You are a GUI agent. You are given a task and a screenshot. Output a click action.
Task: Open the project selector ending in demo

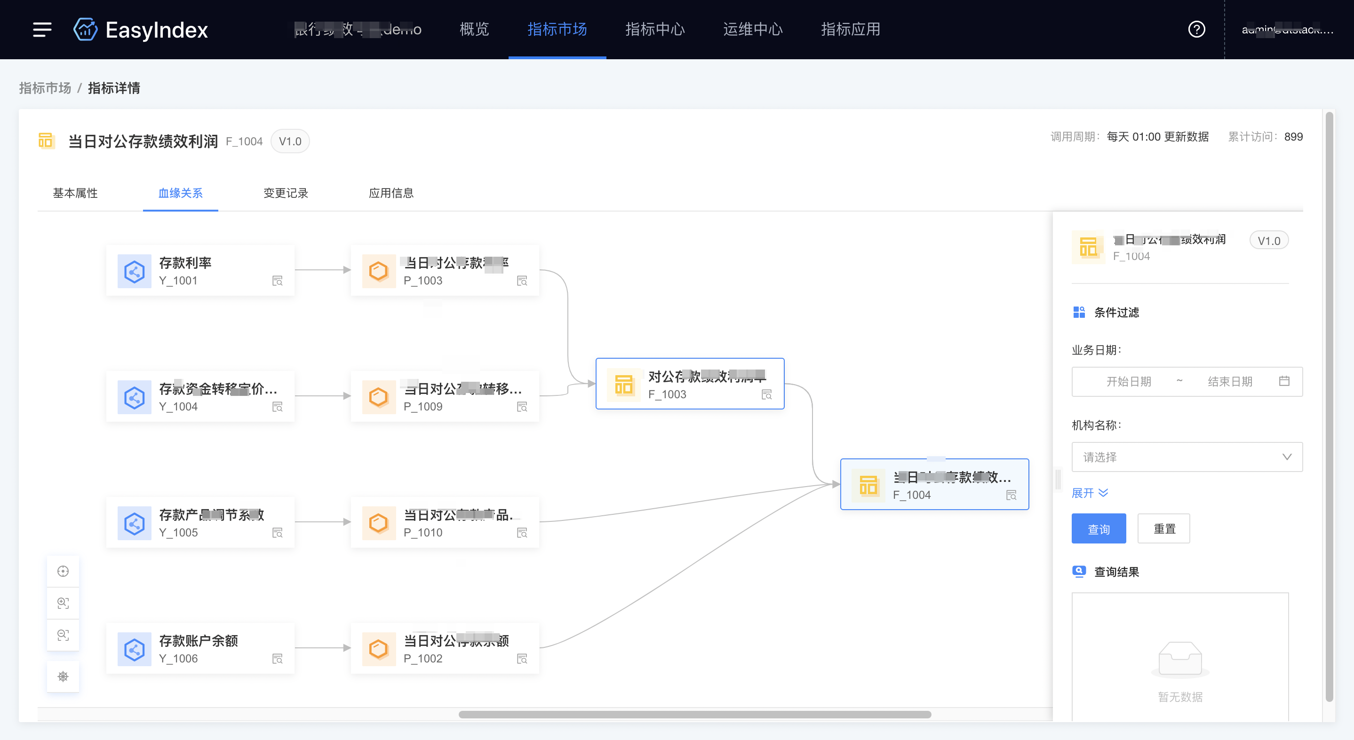click(x=358, y=30)
